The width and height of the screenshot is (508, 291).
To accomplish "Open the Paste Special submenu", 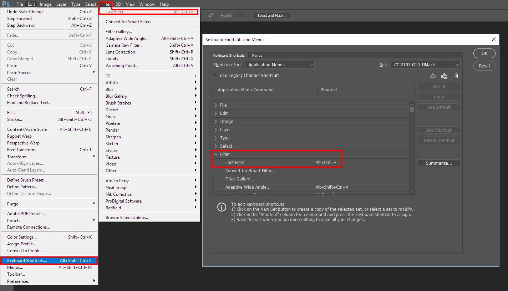I will (x=49, y=73).
